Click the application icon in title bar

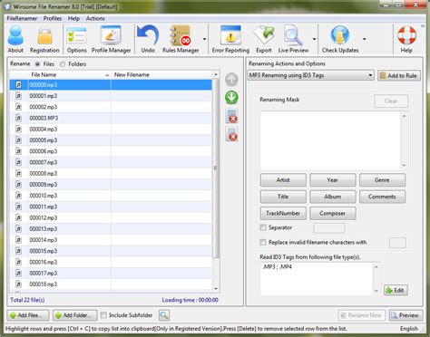click(7, 6)
